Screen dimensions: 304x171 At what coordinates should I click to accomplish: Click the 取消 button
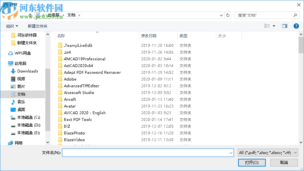pyautogui.click(x=284, y=162)
